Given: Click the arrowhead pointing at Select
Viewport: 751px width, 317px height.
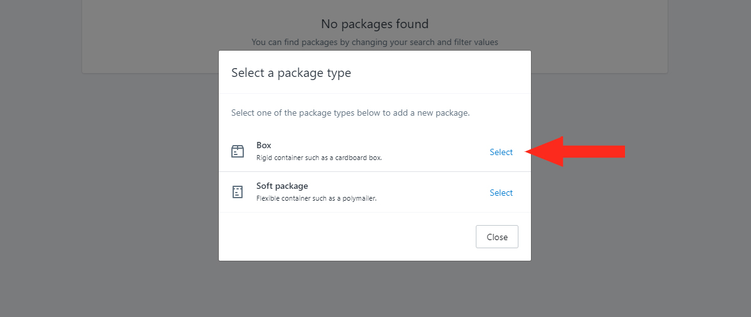Looking at the screenshot, I should click(544, 151).
